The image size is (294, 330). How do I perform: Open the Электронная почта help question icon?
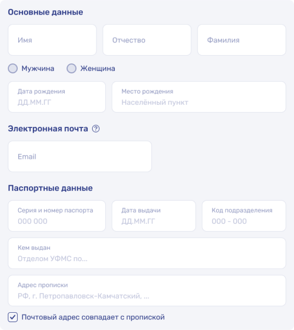coord(96,129)
